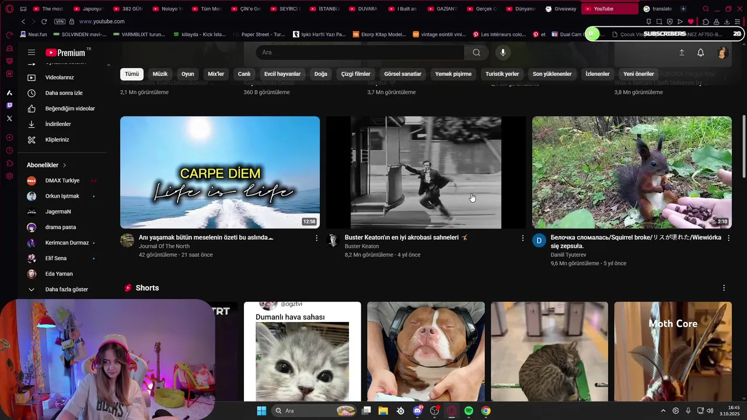Open the Neal.fun bookmark
Viewport: 747px width, 420px height.
click(33, 34)
